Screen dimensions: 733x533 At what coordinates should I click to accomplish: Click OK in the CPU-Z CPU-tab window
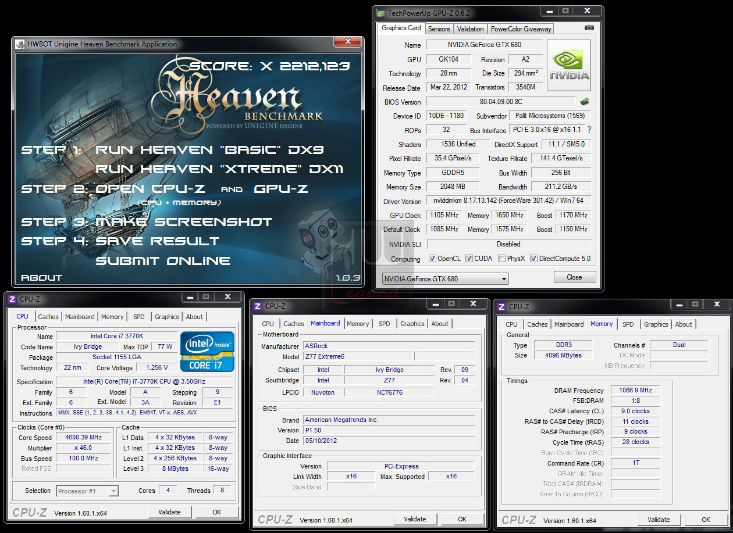coord(216,512)
